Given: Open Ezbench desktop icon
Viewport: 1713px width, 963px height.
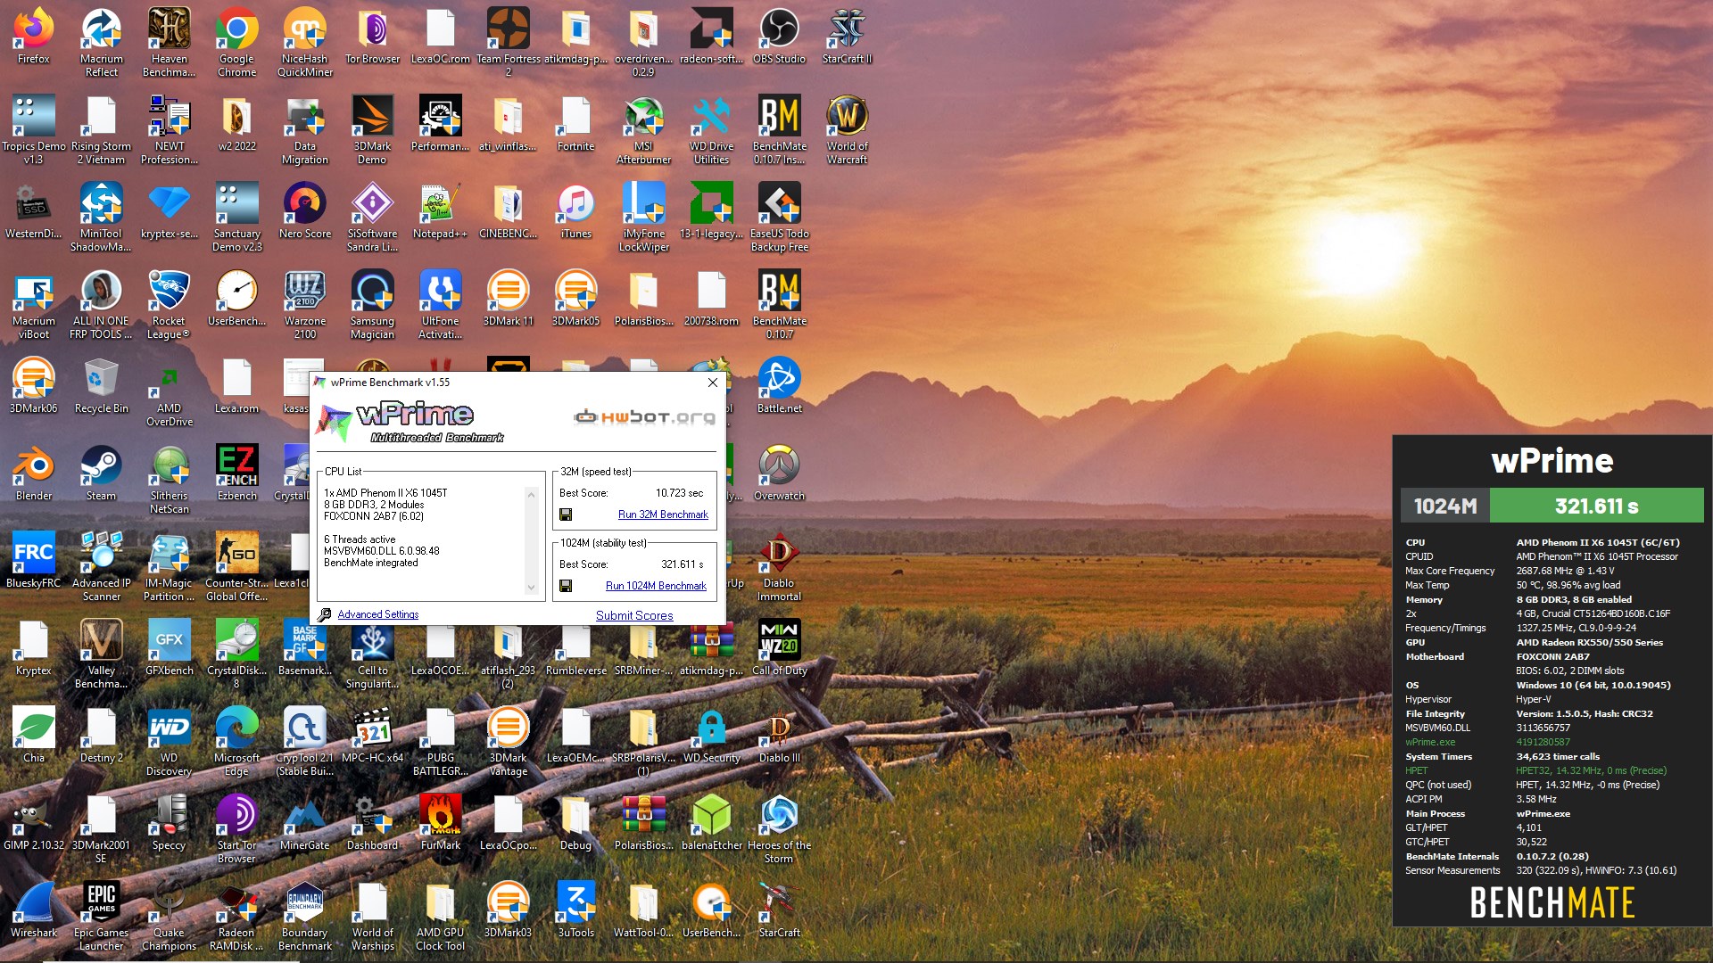Looking at the screenshot, I should tap(236, 473).
